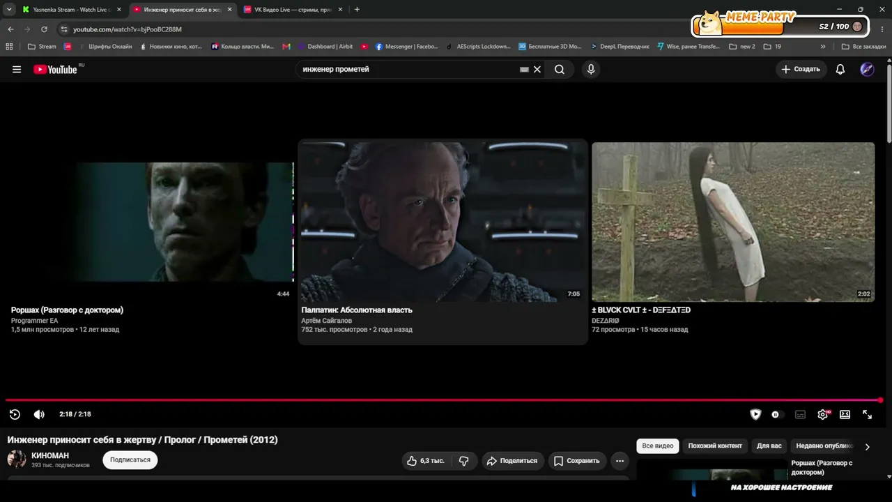Submit search with magnifier button
Screen dimensions: 892x502
click(x=560, y=70)
